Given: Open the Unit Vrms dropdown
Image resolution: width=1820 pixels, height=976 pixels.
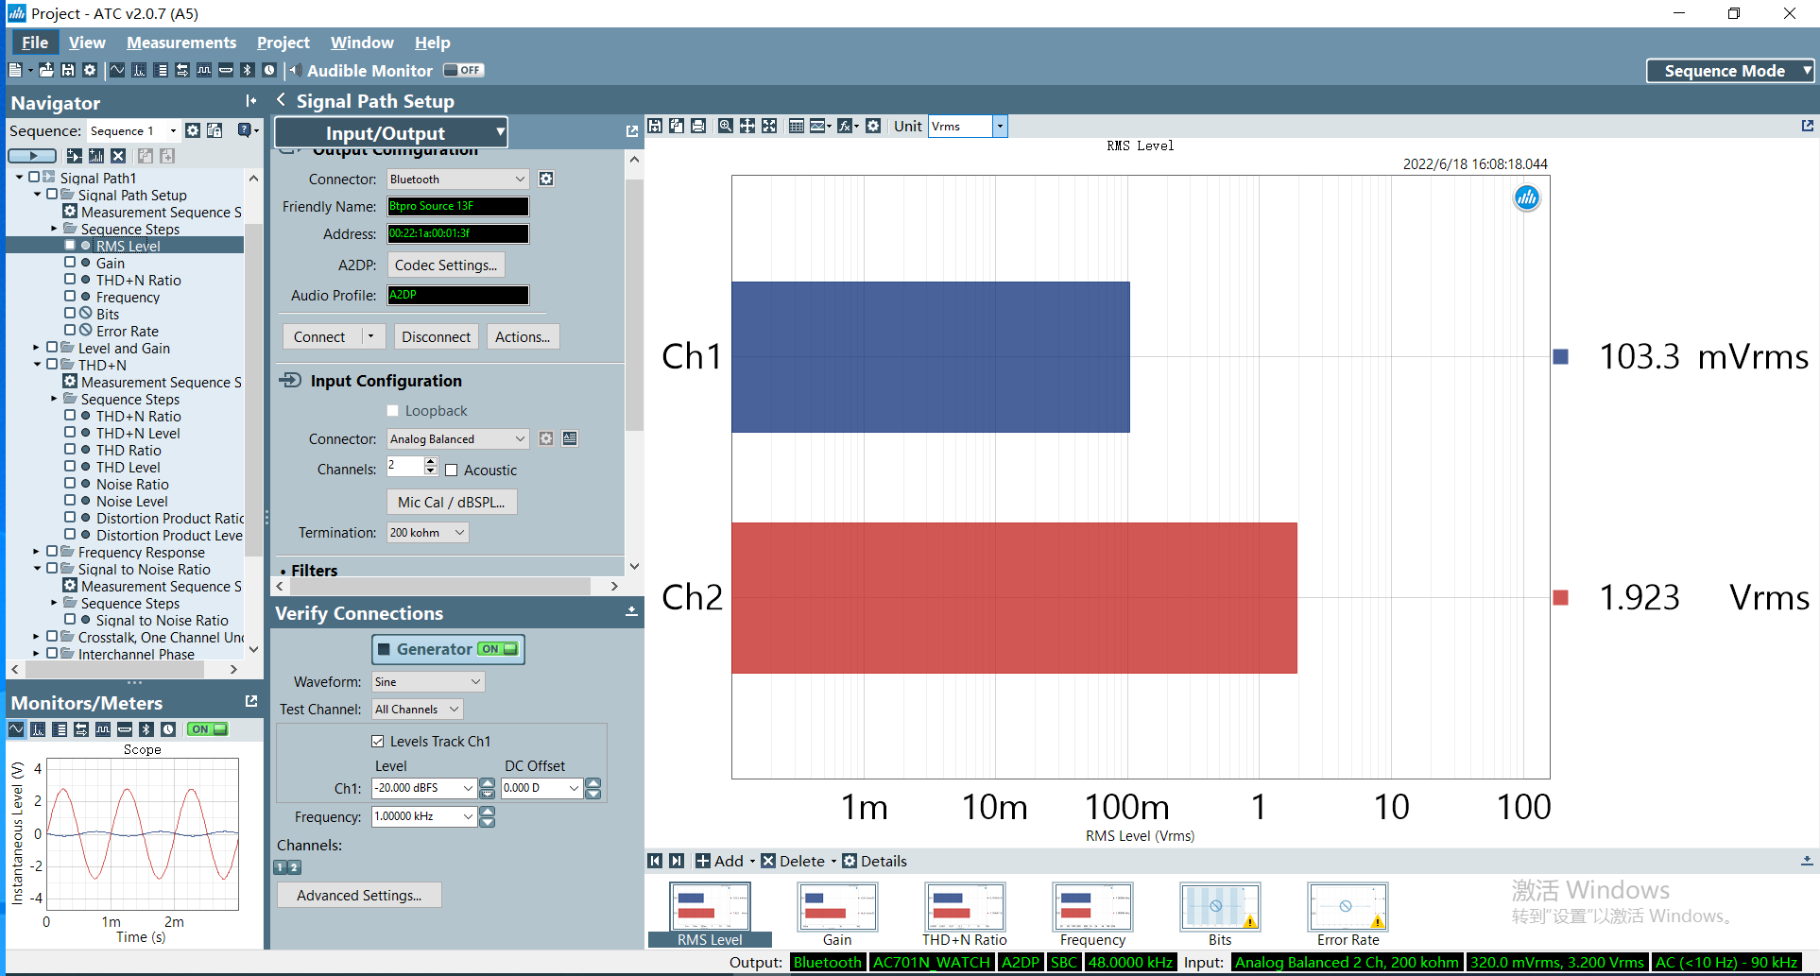Looking at the screenshot, I should click(x=1000, y=126).
